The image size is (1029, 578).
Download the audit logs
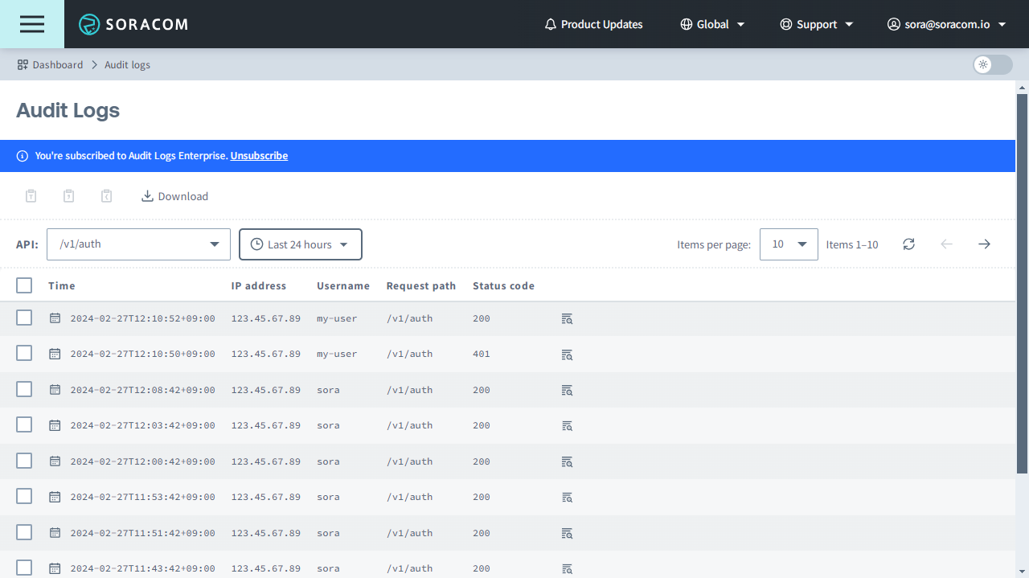(174, 196)
